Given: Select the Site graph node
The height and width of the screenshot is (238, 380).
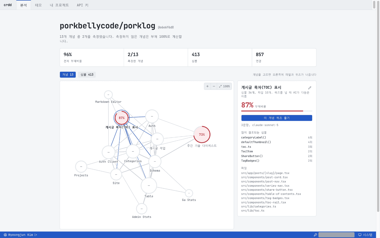Looking at the screenshot, I should (116, 175).
